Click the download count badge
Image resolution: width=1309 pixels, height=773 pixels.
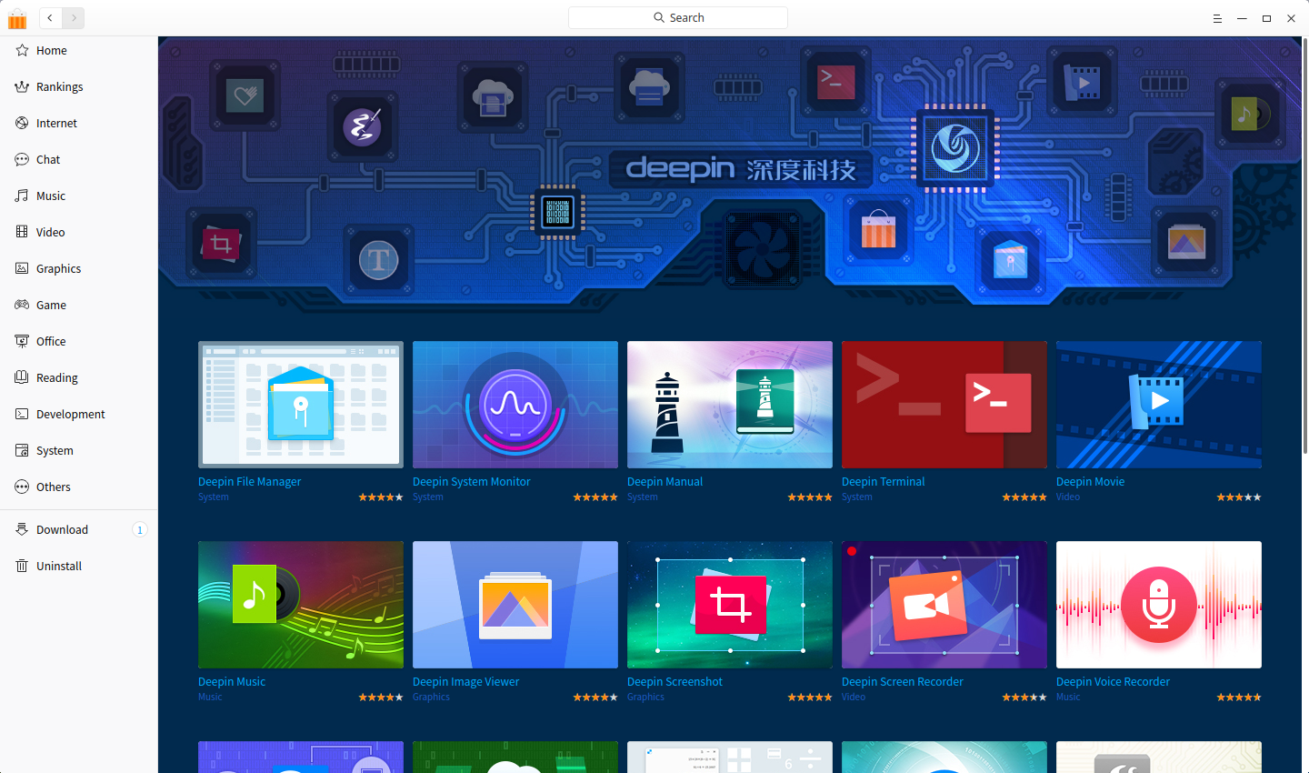coord(140,530)
